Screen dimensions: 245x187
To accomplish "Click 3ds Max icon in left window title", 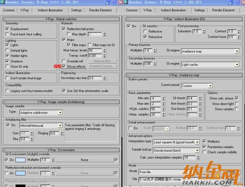I will 2,2.
